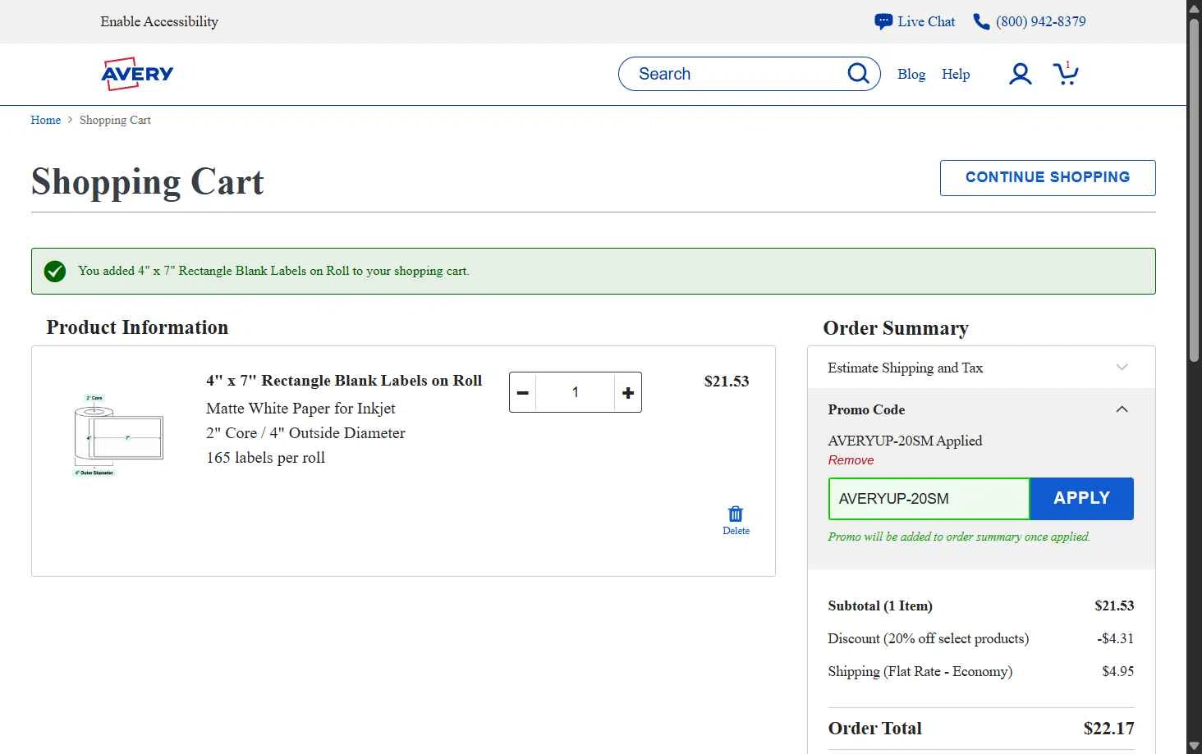1202x754 pixels.
Task: Expand Estimate Shipping and Tax section
Action: coord(1122,368)
